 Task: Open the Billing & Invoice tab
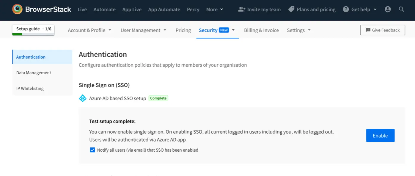[x=261, y=30]
